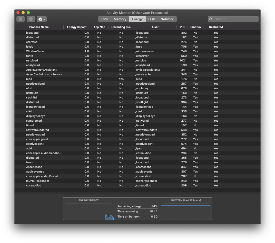Select the ctkd process row
This screenshot has height=243, width=275.
tap(137, 112)
